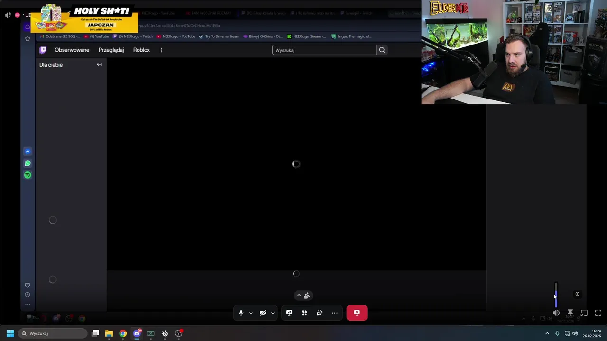The height and width of the screenshot is (341, 607).
Task: Click the muted speaker icon at top-left
Action: 8,15
